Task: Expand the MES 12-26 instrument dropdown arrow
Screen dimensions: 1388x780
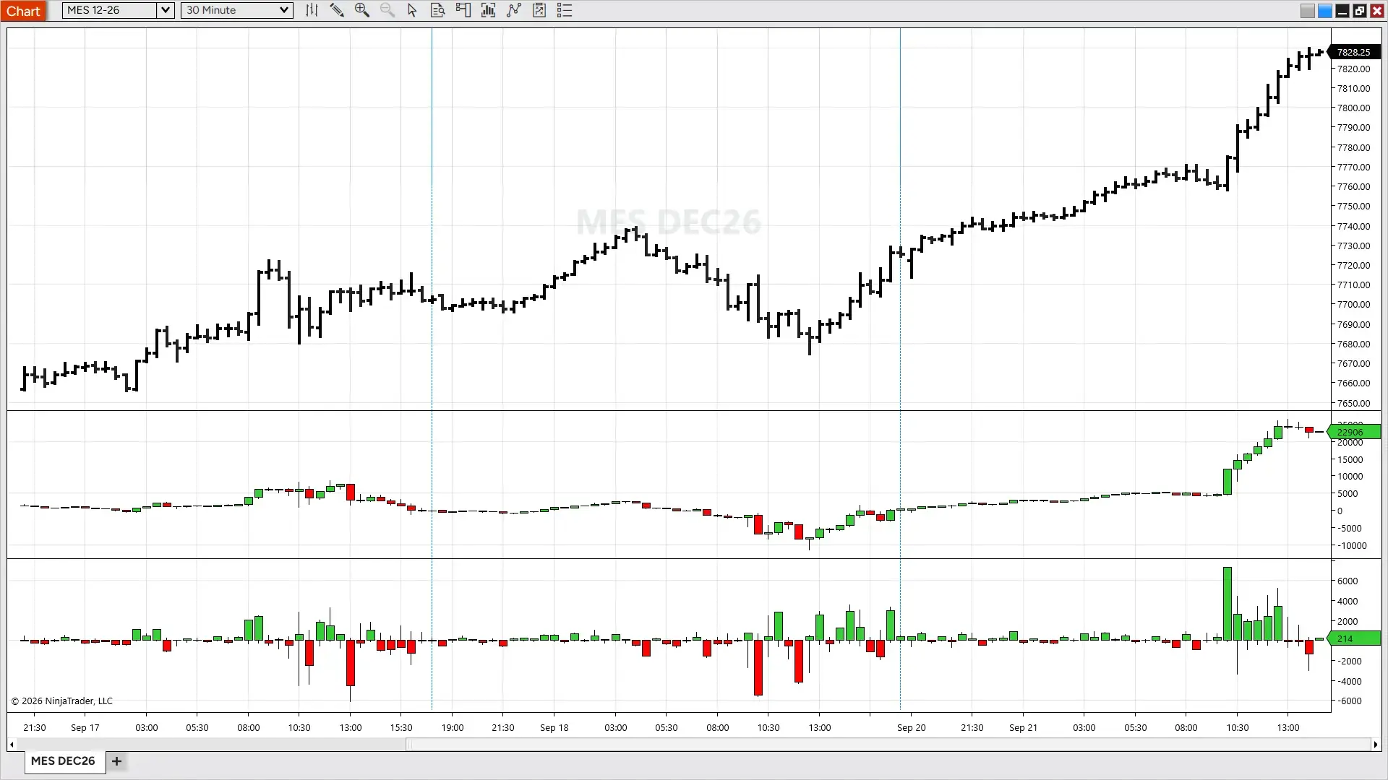Action: point(166,10)
